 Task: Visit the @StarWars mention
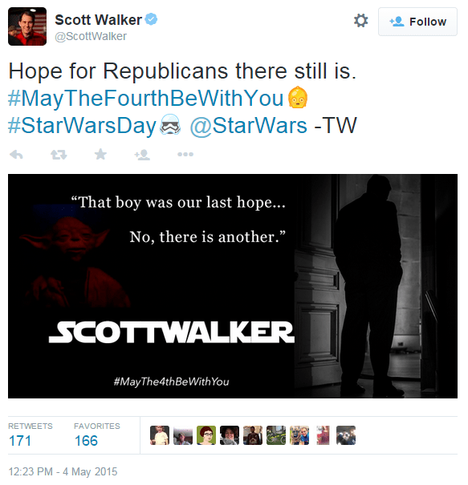(x=248, y=126)
